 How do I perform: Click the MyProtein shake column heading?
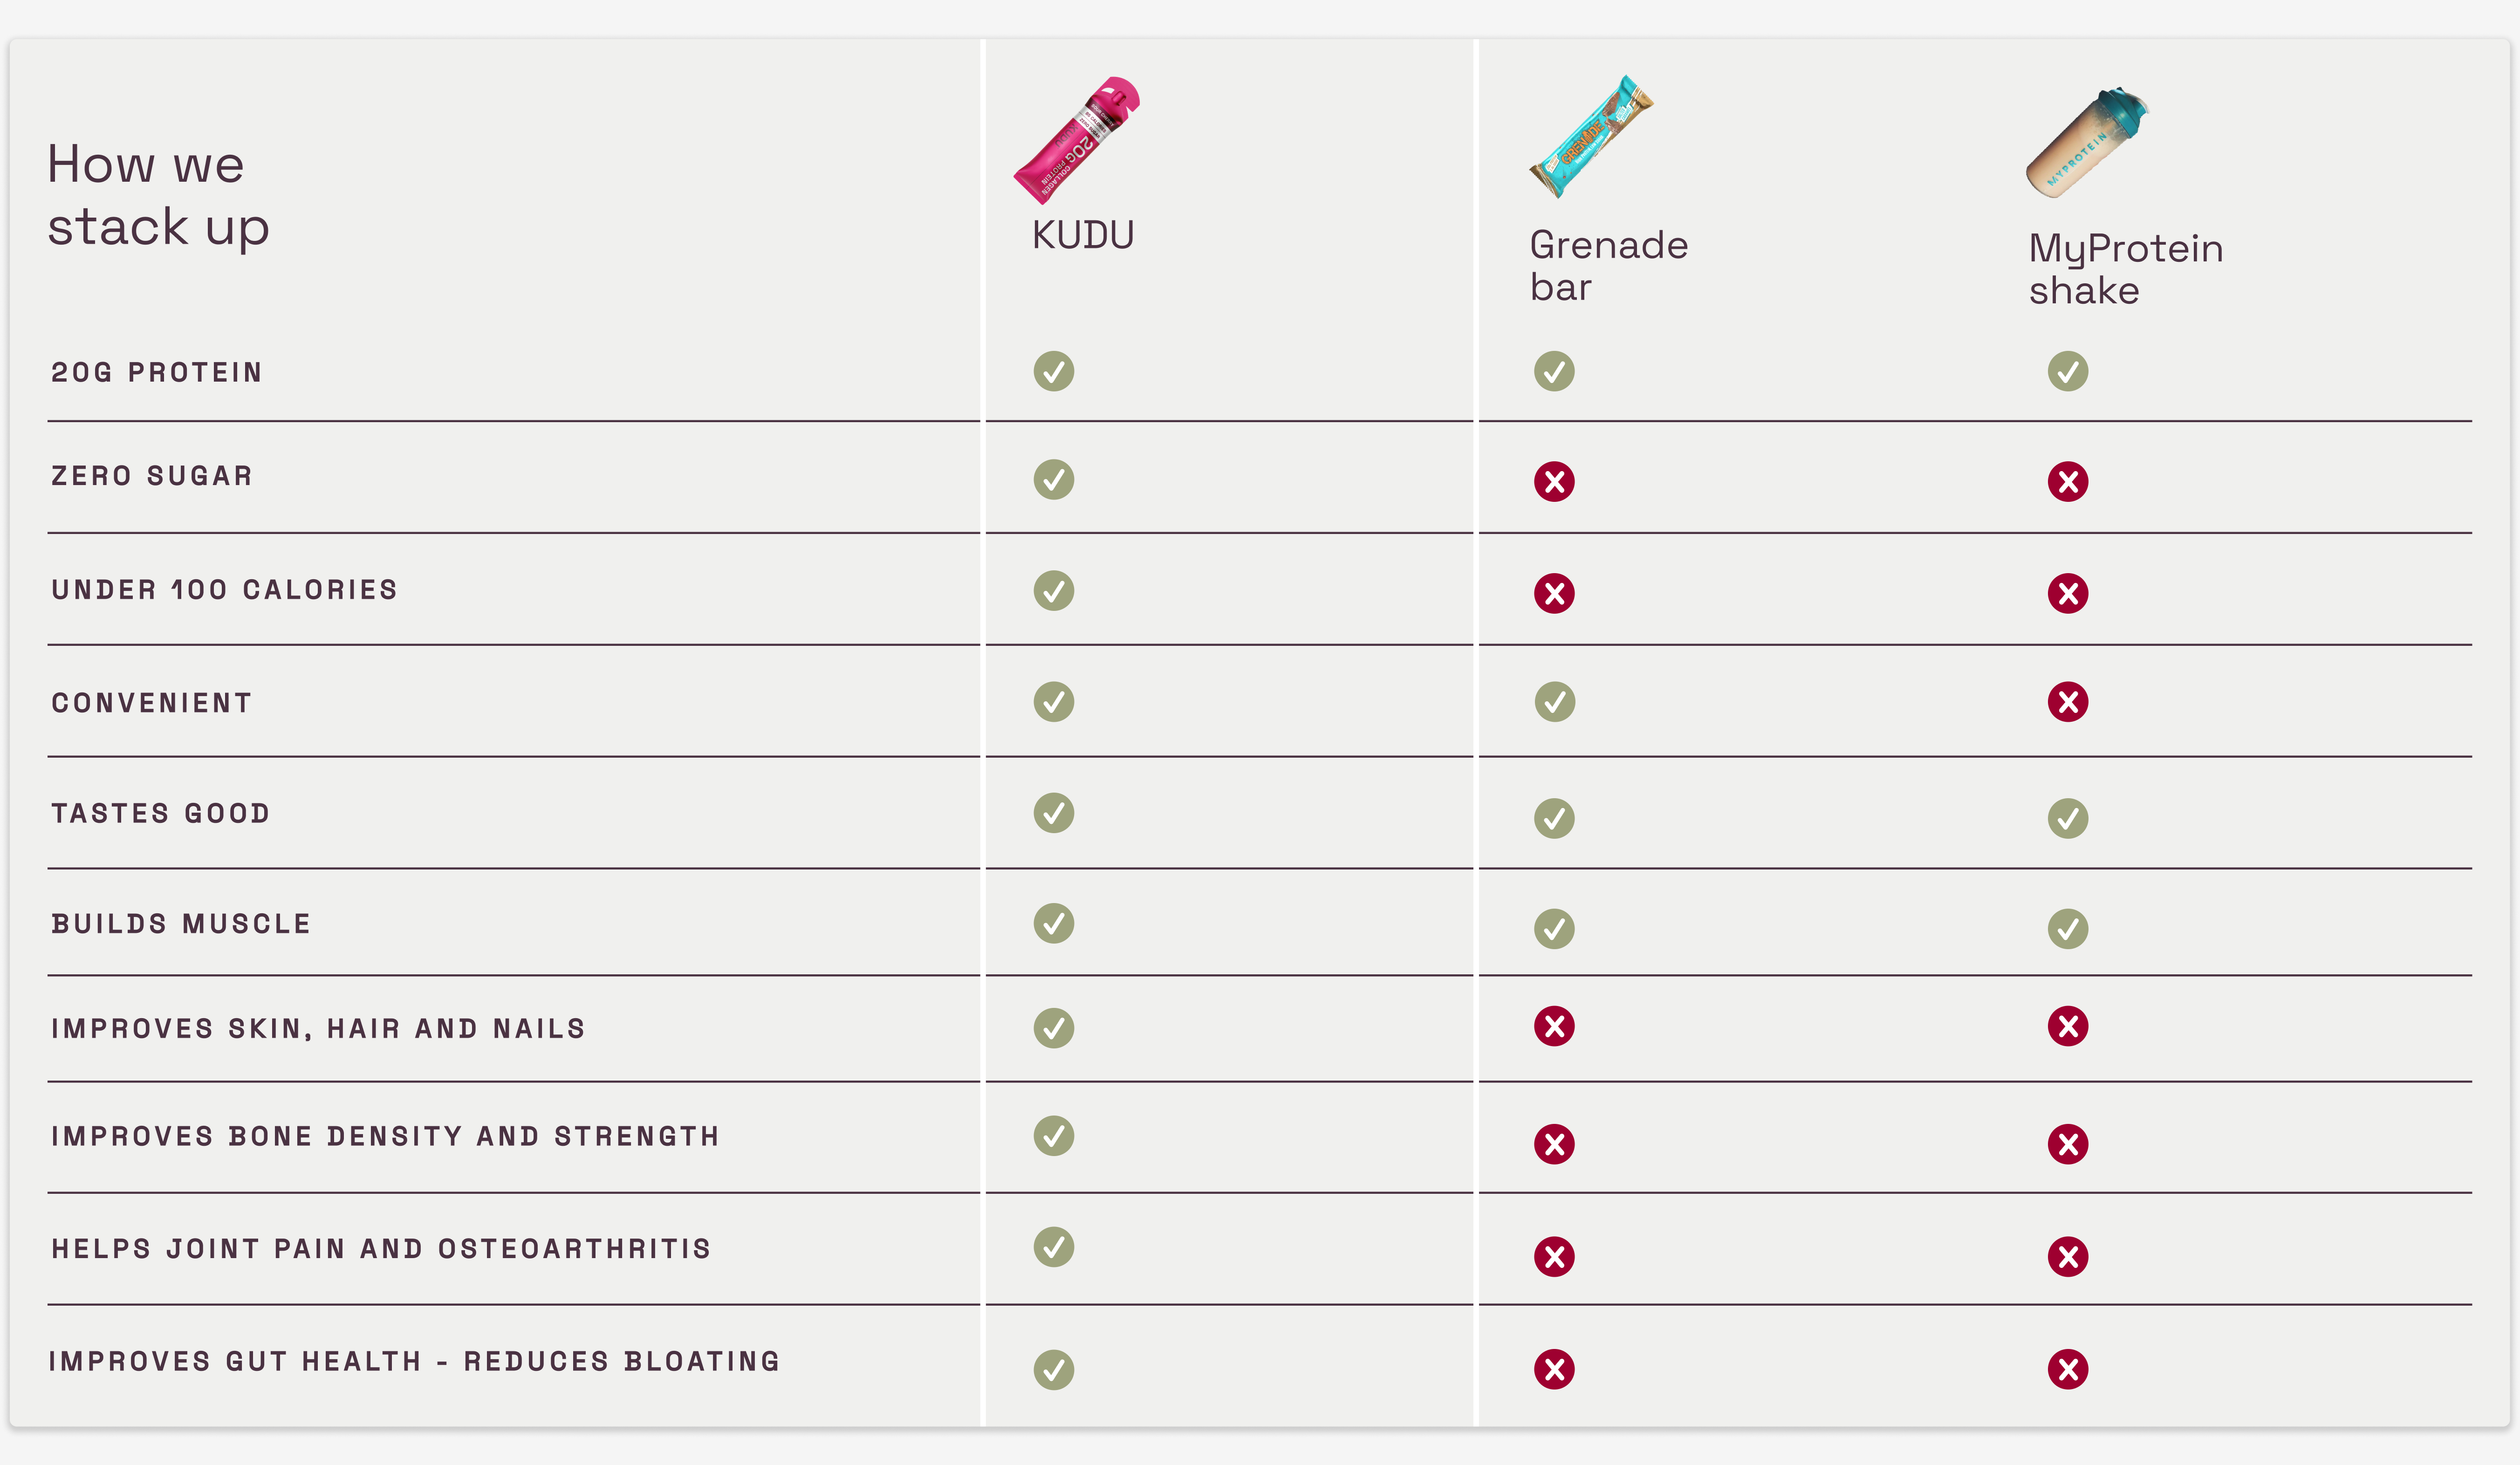click(2125, 269)
